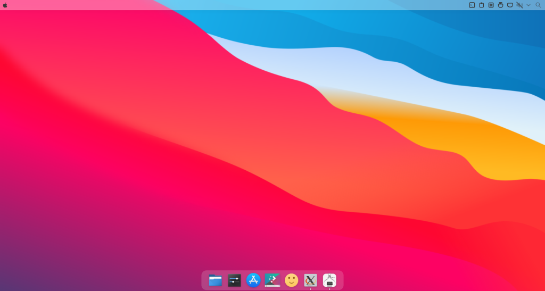The image size is (545, 291).
Task: Open the KDE Plasma desktop dock icon
Action: pyautogui.click(x=272, y=280)
